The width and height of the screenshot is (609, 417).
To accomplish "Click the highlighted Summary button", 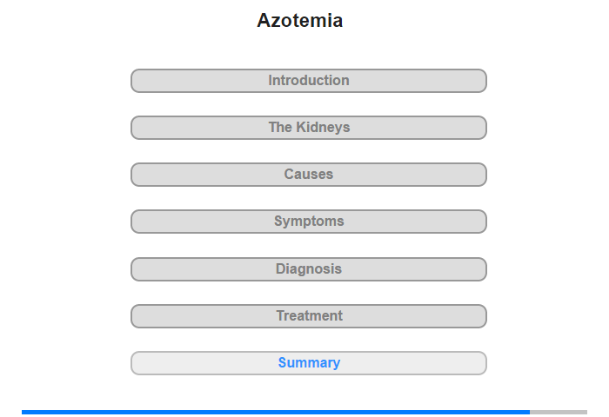I will point(309,363).
